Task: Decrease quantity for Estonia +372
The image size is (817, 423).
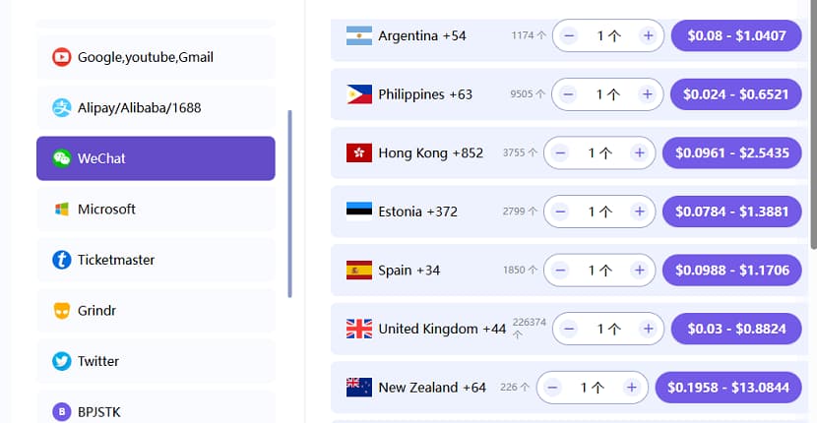Action: click(560, 211)
